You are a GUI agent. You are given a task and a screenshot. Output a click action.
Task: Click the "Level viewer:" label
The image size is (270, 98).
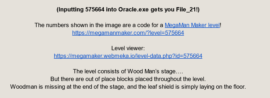(x=128, y=48)
